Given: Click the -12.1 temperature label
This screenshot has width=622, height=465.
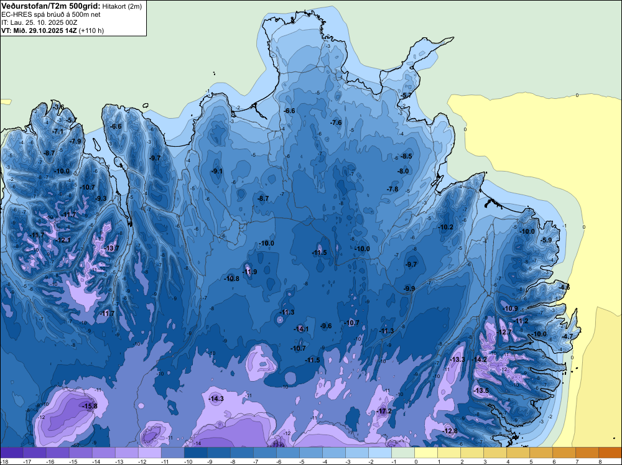Looking at the screenshot, I should (x=63, y=240).
